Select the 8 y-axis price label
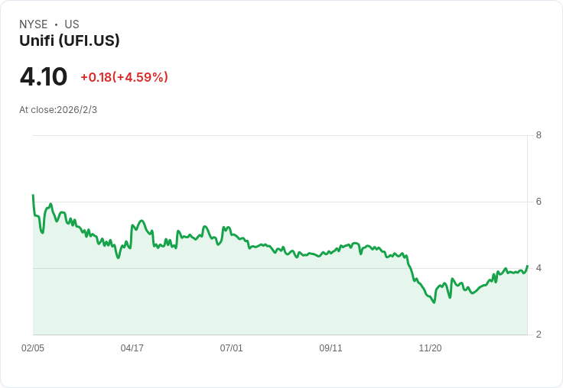Screen dimensions: 563x388 [x=539, y=135]
